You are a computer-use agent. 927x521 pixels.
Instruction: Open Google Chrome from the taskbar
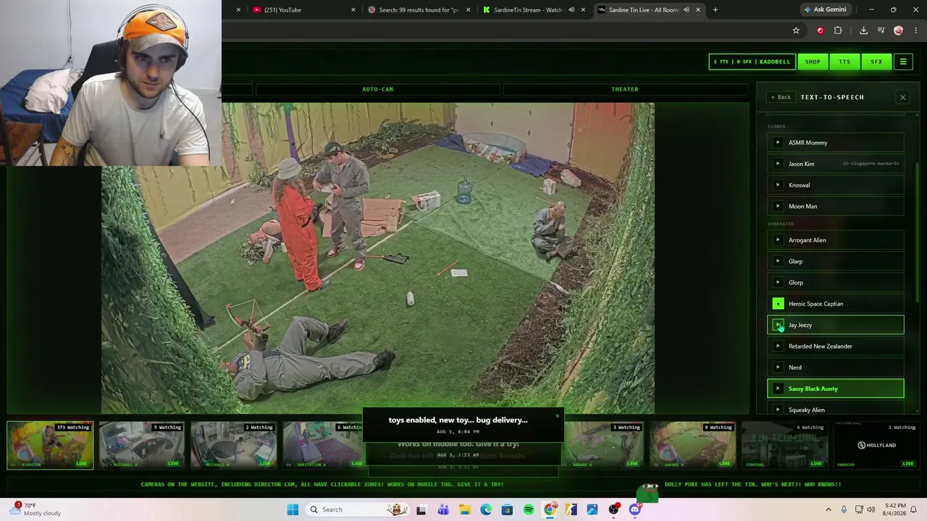(x=550, y=509)
